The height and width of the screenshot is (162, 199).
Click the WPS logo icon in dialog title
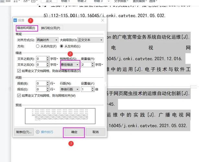point(15,20)
